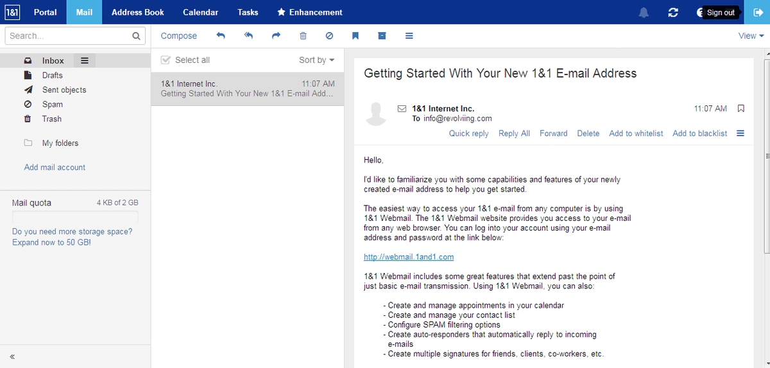This screenshot has height=368, width=770.
Task: Open the Calendar tab
Action: [x=201, y=12]
